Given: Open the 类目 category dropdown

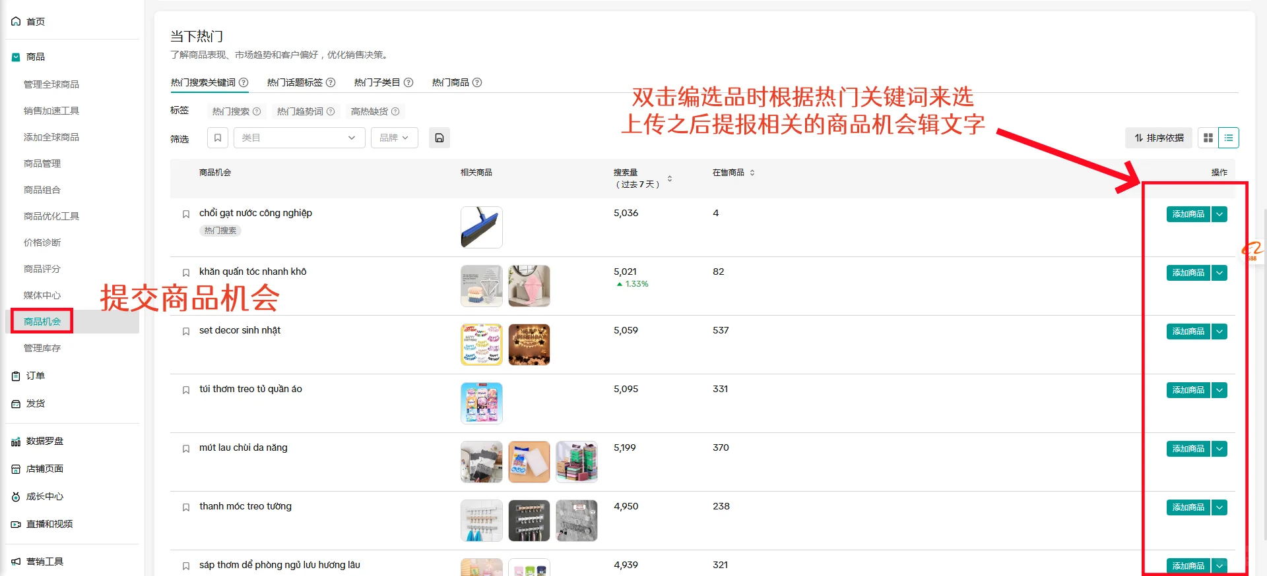Looking at the screenshot, I should [x=299, y=138].
